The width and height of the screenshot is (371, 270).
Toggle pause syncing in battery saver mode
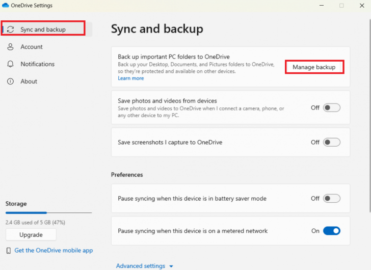tap(332, 198)
